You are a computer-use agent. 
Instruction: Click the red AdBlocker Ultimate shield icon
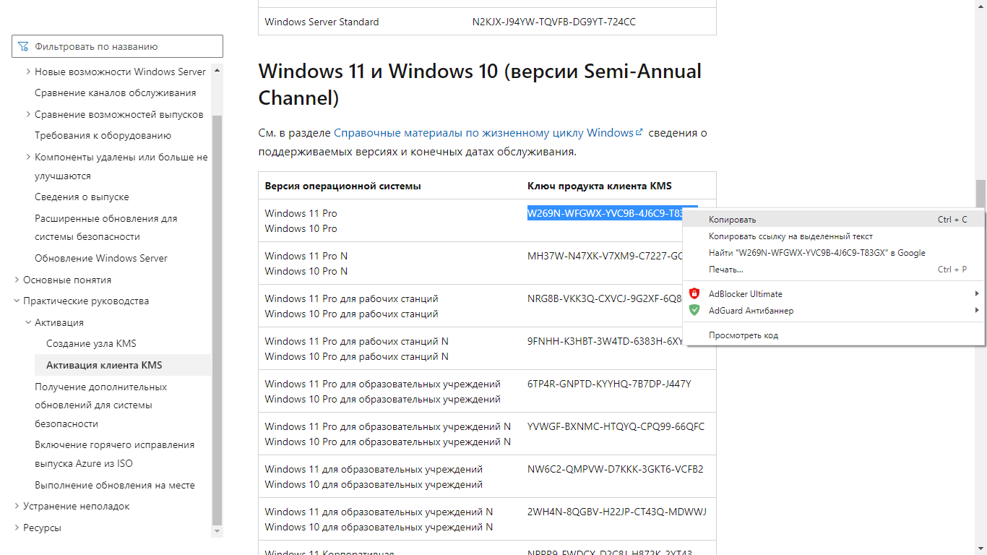694,294
